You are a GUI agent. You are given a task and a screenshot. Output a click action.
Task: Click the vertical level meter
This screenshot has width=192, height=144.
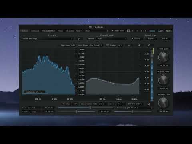[x=152, y=75]
